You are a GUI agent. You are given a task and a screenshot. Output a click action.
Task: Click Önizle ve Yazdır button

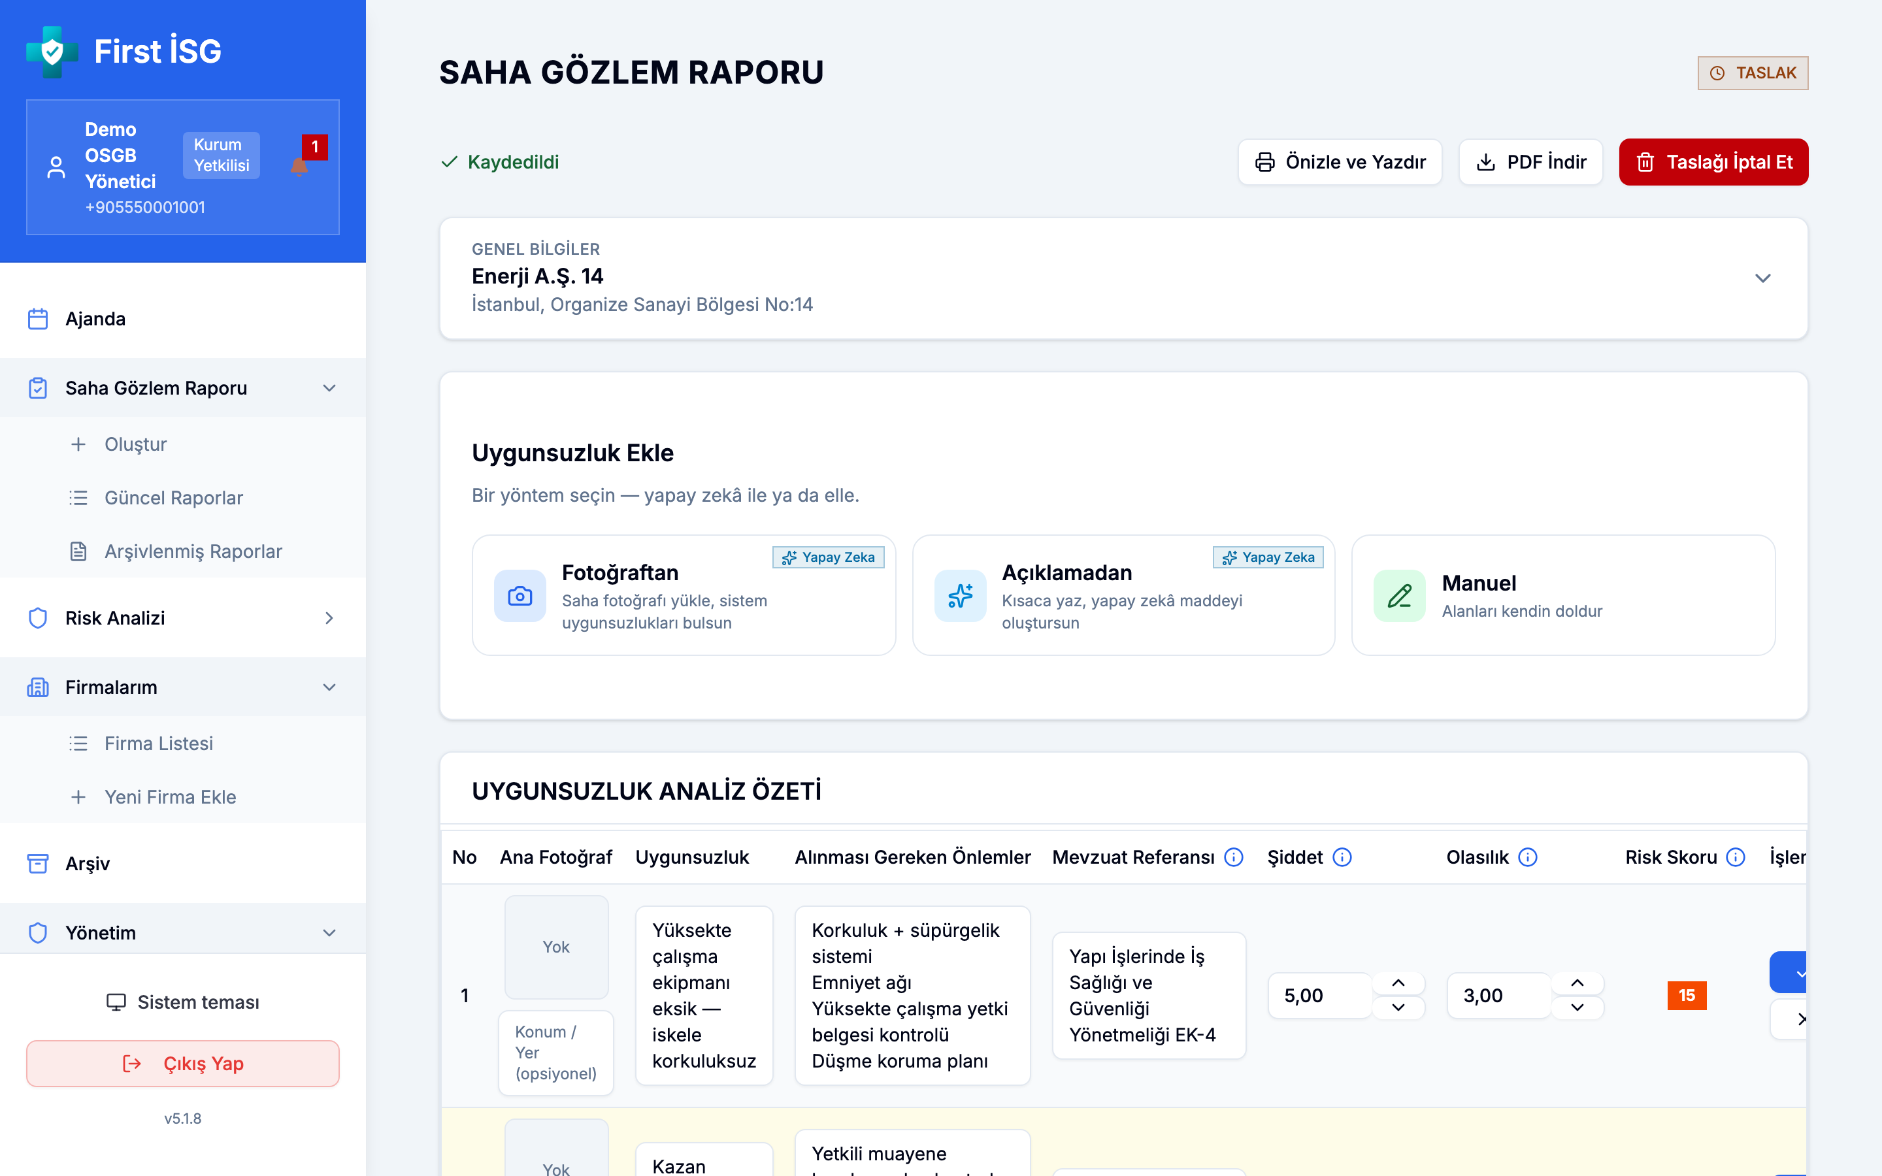tap(1340, 162)
